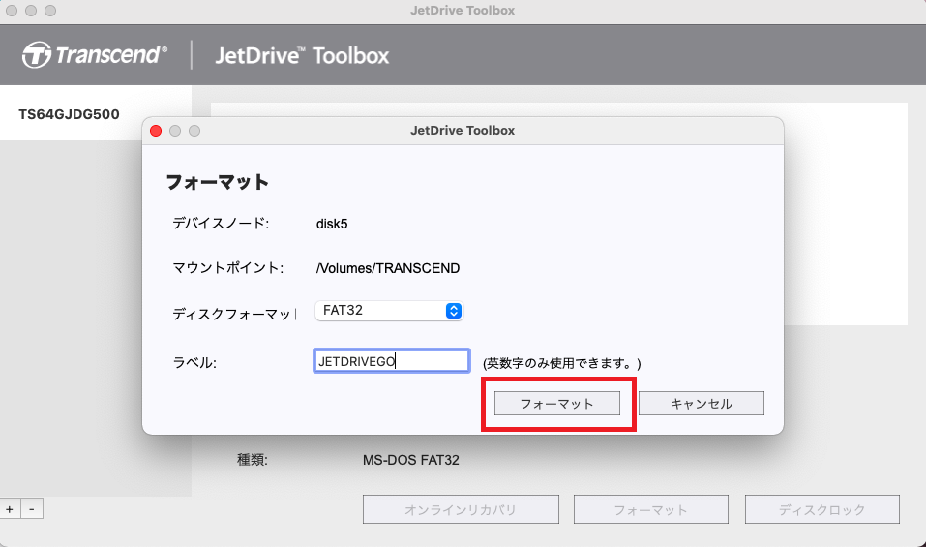Image resolution: width=926 pixels, height=547 pixels.
Task: Click the 種類 label in main window
Action: click(x=253, y=460)
